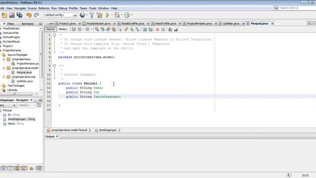Click Next Bookmark editor icon
Image resolution: width=316 pixels, height=178 pixels.
click(x=132, y=30)
